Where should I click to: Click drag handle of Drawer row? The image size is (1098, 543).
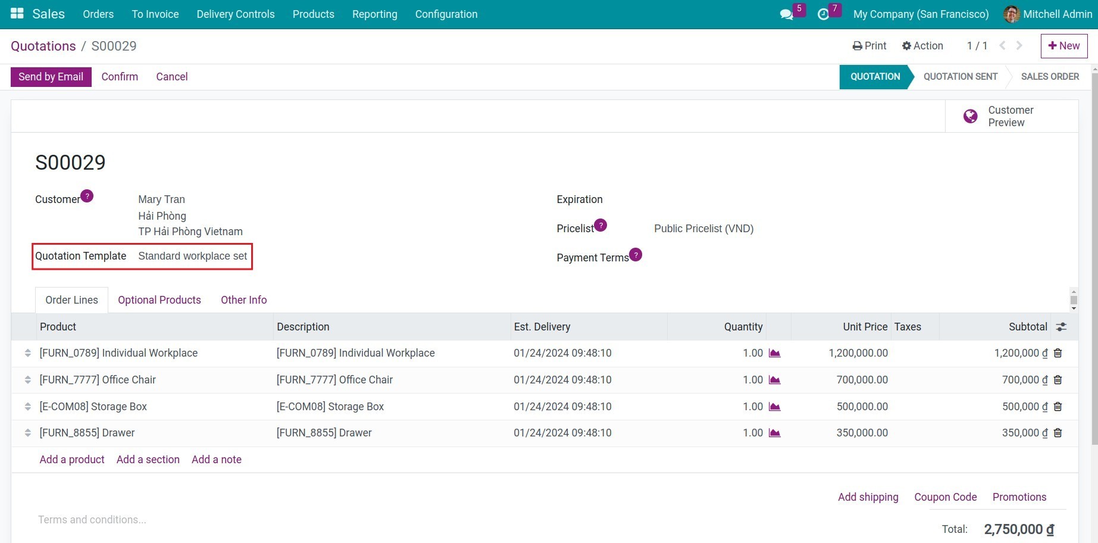click(x=27, y=433)
